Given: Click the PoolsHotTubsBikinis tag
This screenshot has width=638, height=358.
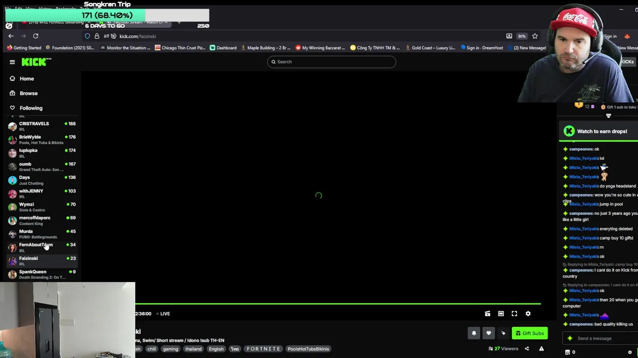Looking at the screenshot, I should point(309,349).
